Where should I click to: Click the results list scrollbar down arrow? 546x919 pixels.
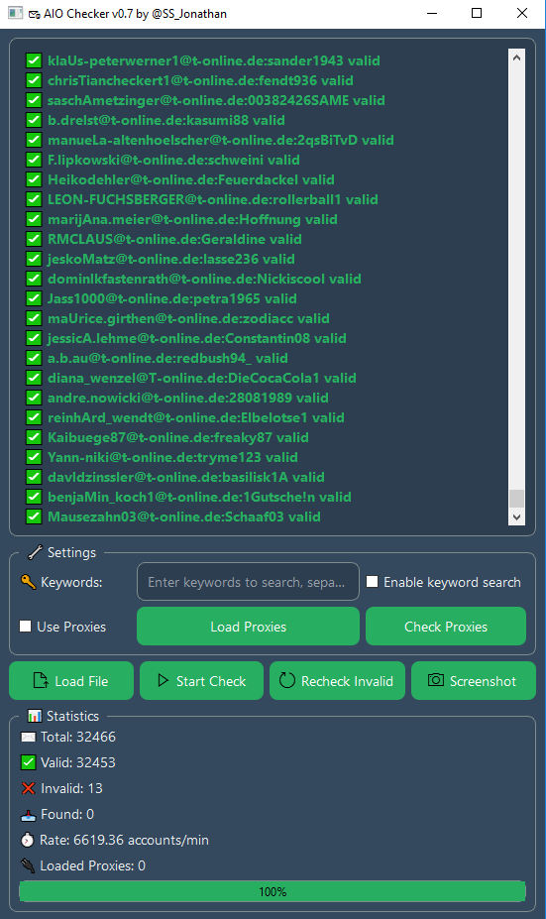516,517
